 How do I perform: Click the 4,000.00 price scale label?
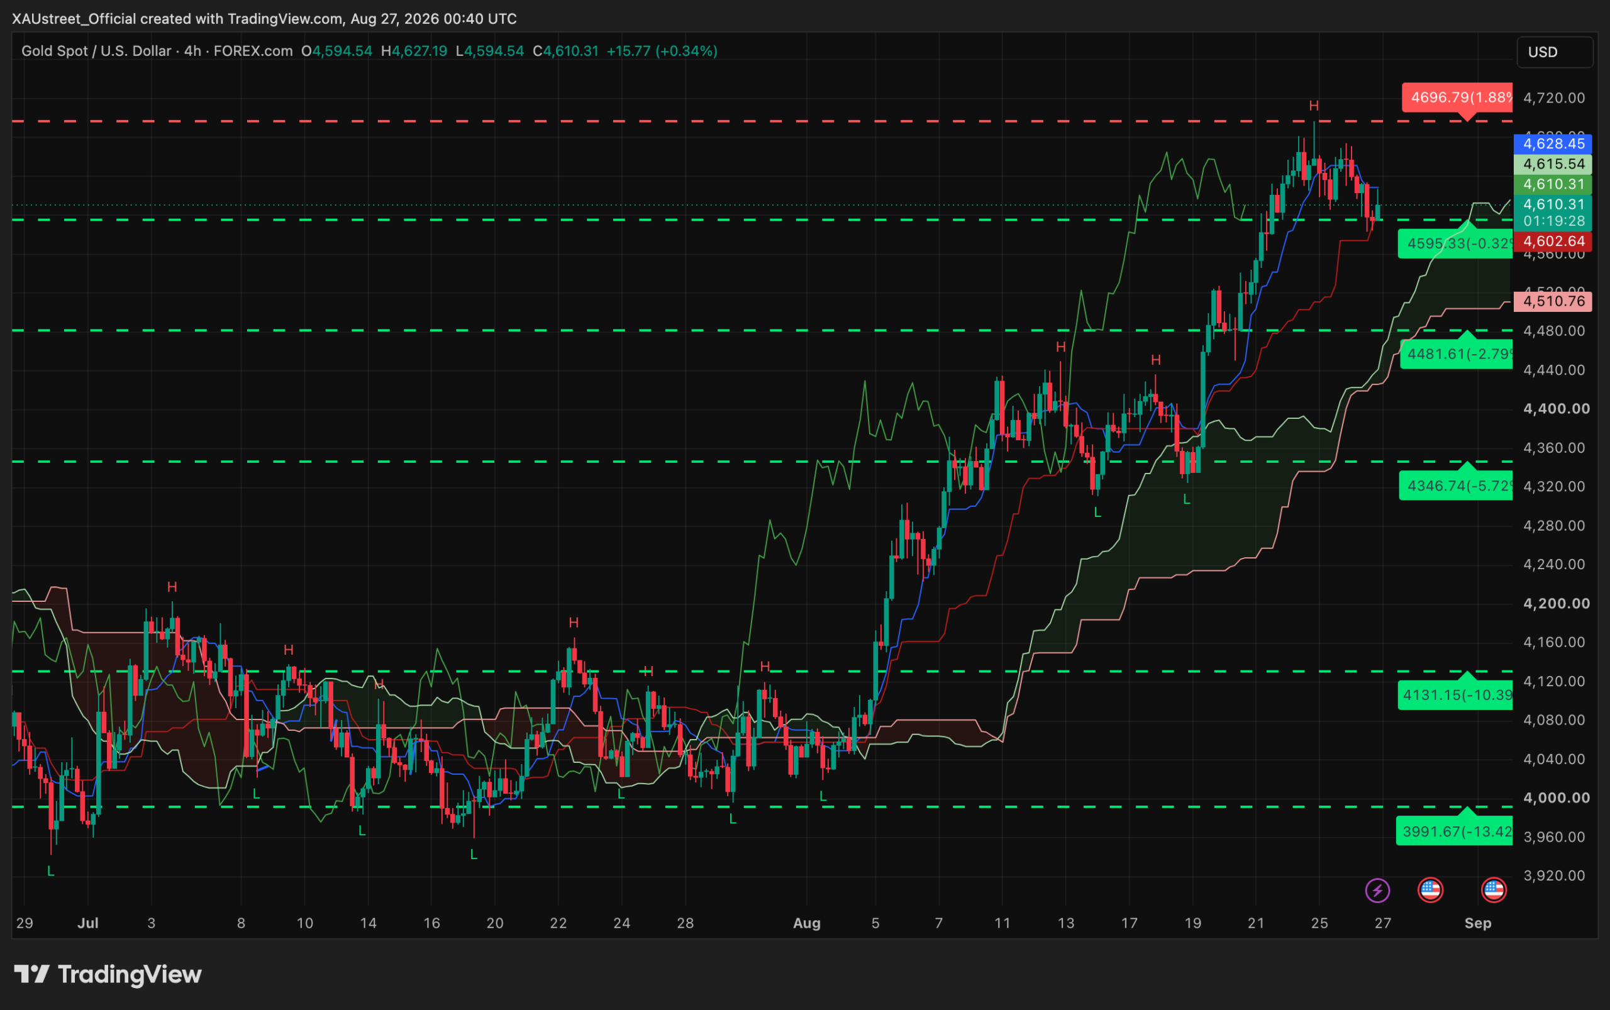pyautogui.click(x=1557, y=798)
